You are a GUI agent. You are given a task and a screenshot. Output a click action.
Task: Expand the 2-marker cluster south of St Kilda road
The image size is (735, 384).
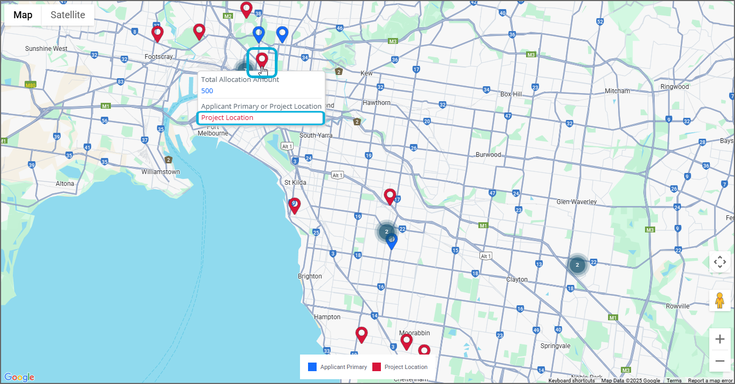(386, 231)
